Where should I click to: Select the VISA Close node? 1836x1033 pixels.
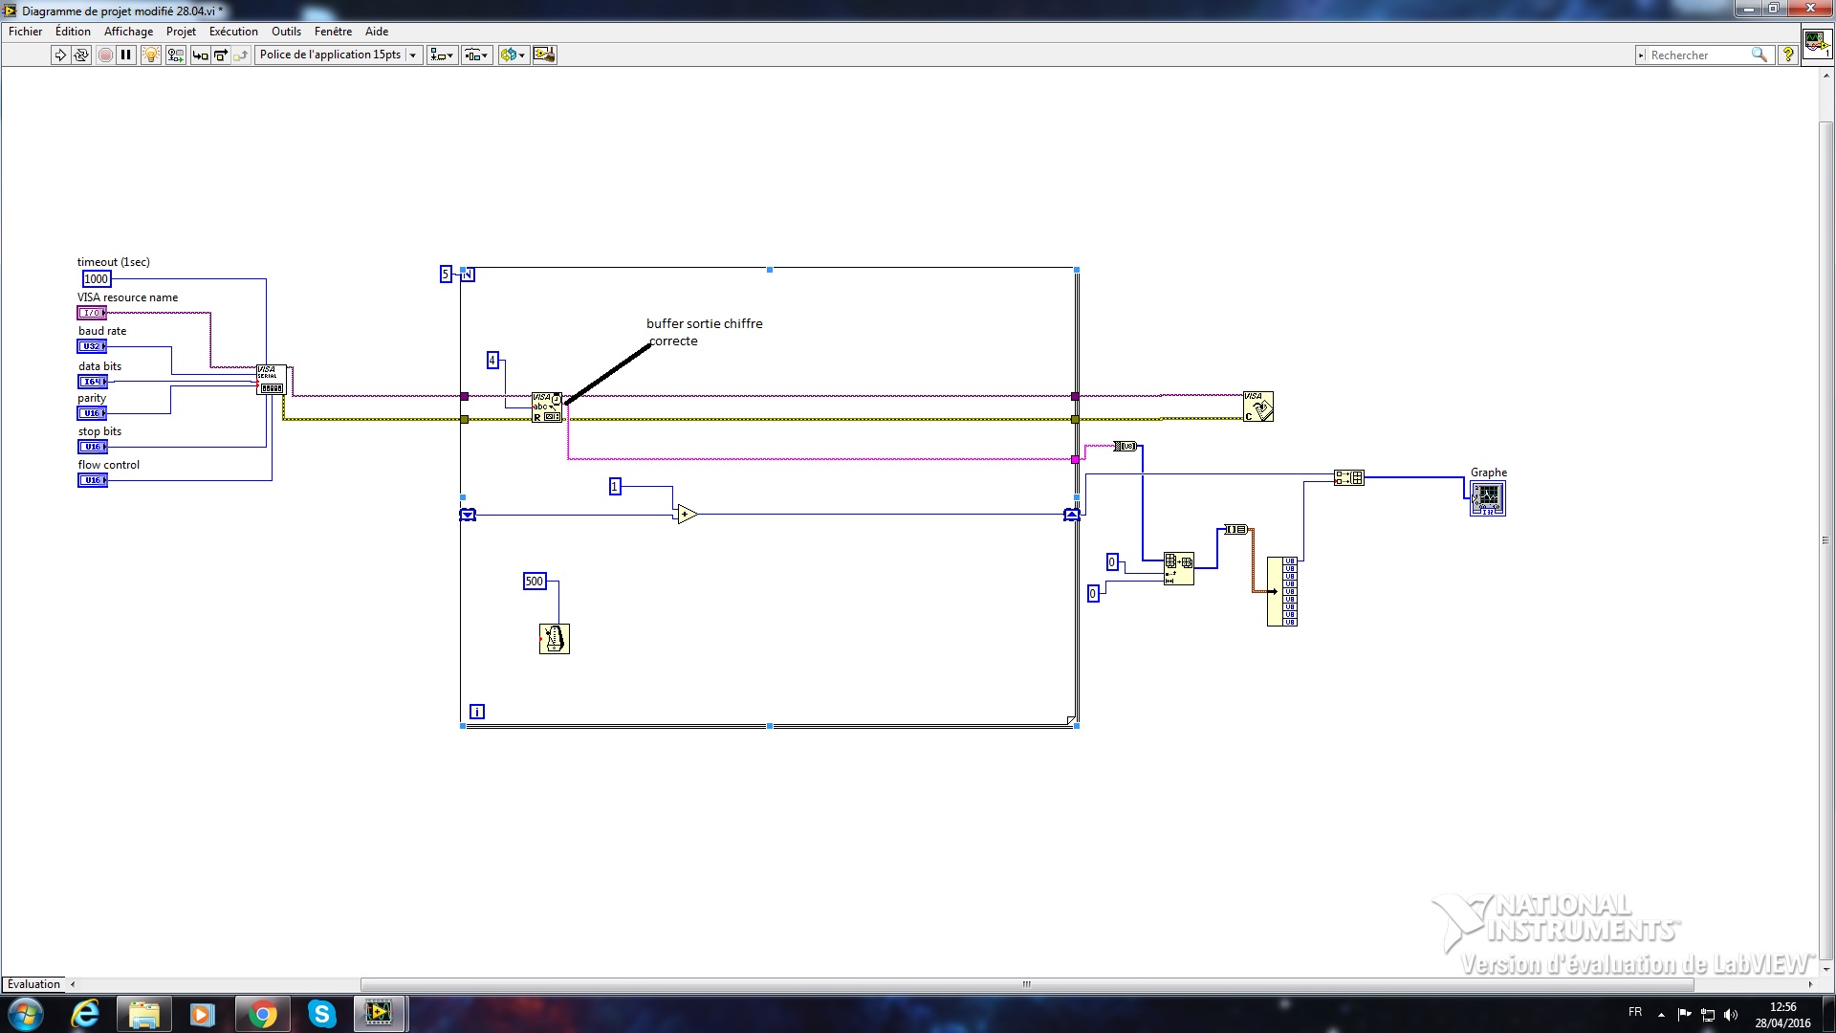tap(1258, 406)
